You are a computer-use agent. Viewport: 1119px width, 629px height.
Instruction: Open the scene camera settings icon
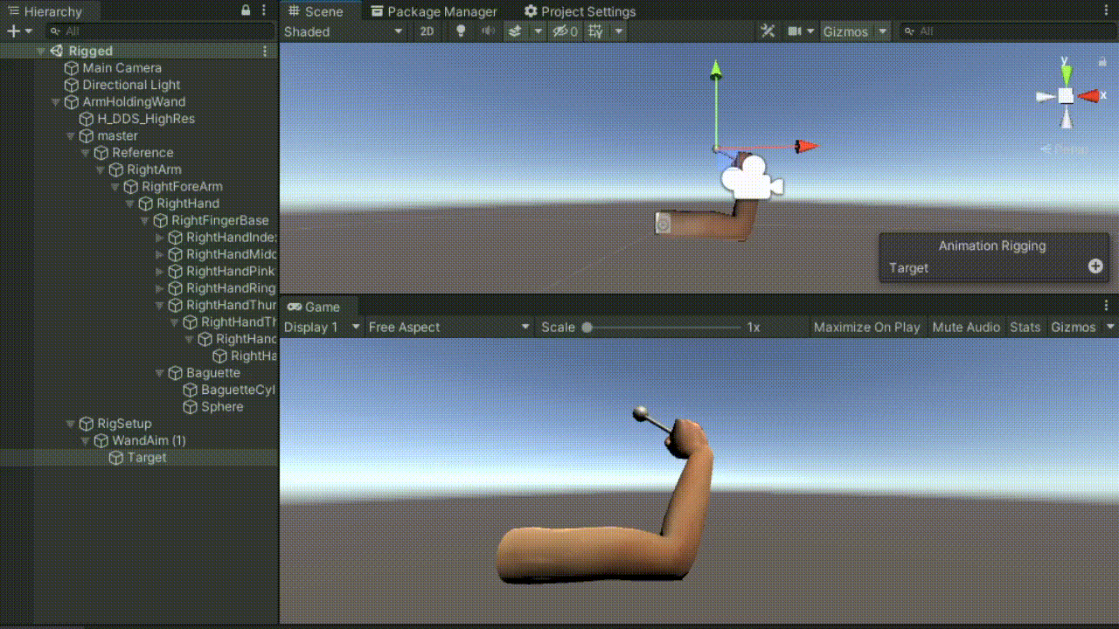(x=795, y=31)
